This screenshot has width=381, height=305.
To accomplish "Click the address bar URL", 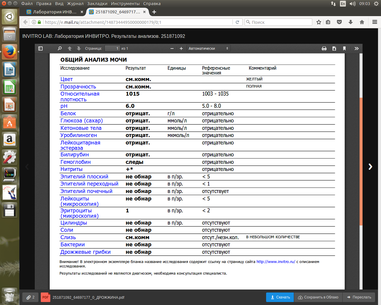I will pyautogui.click(x=103, y=22).
